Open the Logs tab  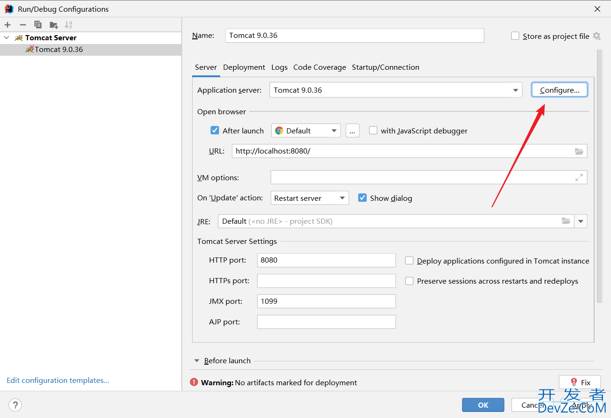tap(279, 67)
